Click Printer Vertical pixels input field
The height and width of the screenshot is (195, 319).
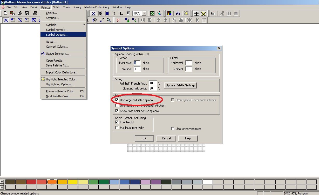coord(189,69)
